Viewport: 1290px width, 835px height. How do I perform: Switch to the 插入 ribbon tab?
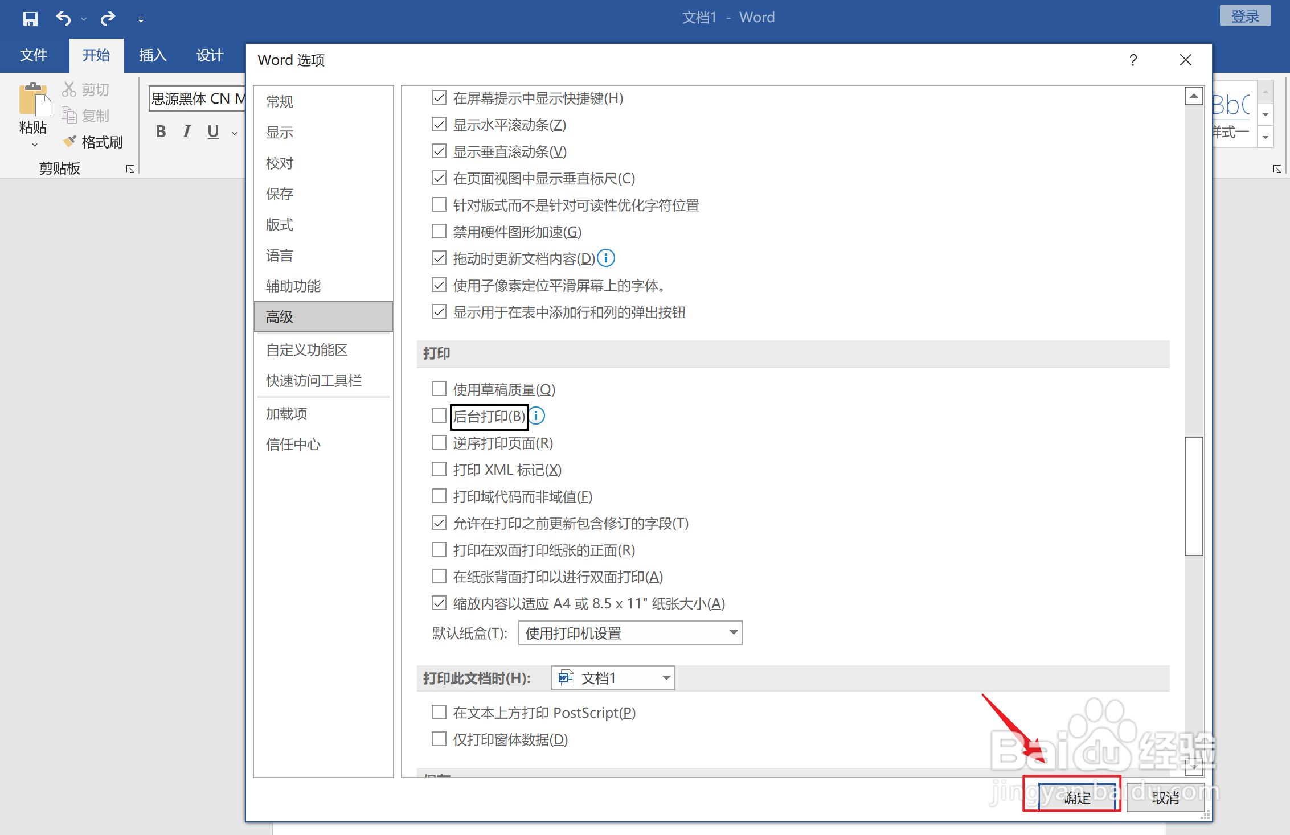click(x=153, y=55)
